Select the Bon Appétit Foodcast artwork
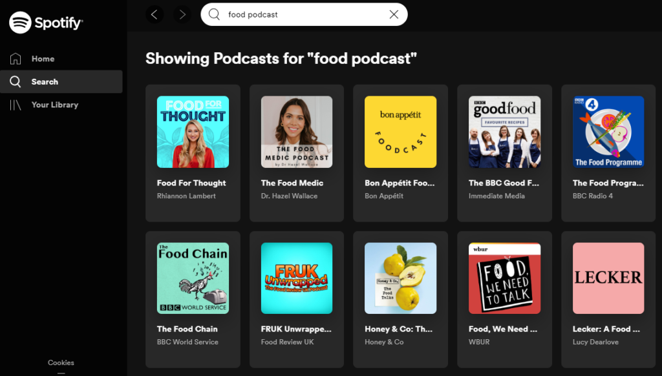The image size is (662, 376). click(x=400, y=132)
